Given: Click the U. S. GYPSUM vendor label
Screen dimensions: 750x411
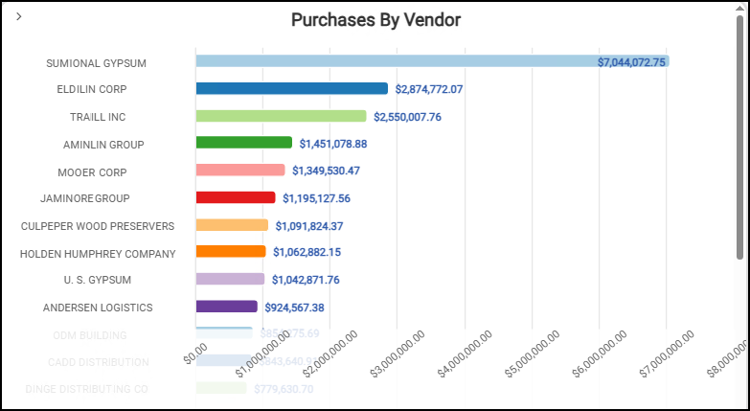Looking at the screenshot, I should coord(98,280).
